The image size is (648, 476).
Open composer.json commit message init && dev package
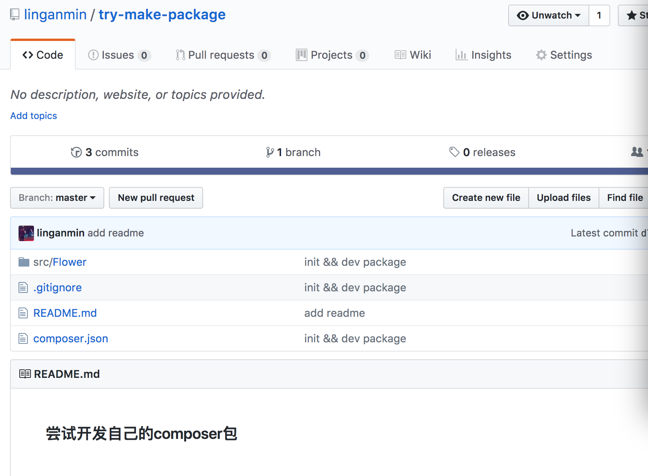pos(355,339)
